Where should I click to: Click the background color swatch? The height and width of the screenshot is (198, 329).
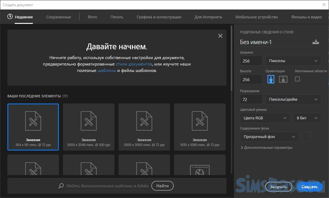pos(306,136)
